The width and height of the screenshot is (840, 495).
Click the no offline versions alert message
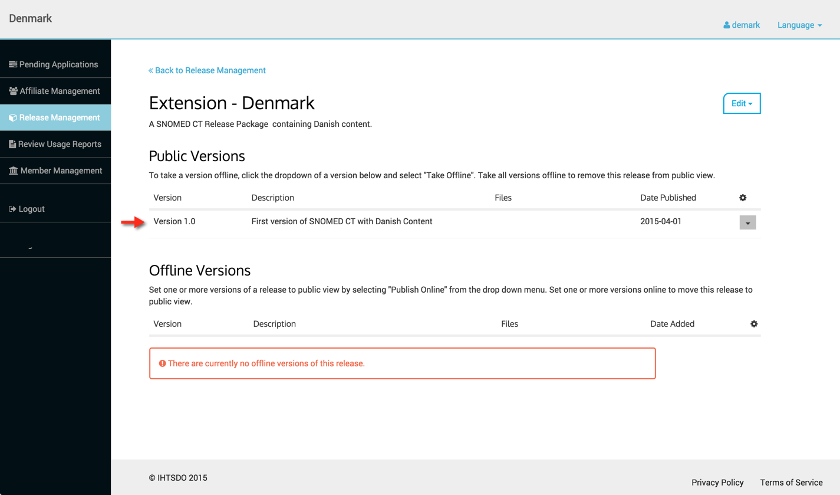pyautogui.click(x=402, y=363)
